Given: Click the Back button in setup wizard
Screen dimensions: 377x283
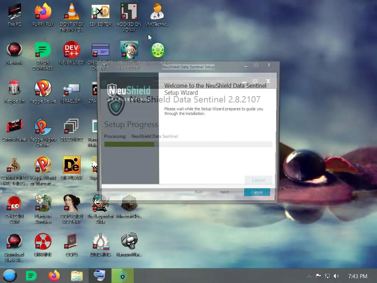Looking at the screenshot, I should click(198, 192).
